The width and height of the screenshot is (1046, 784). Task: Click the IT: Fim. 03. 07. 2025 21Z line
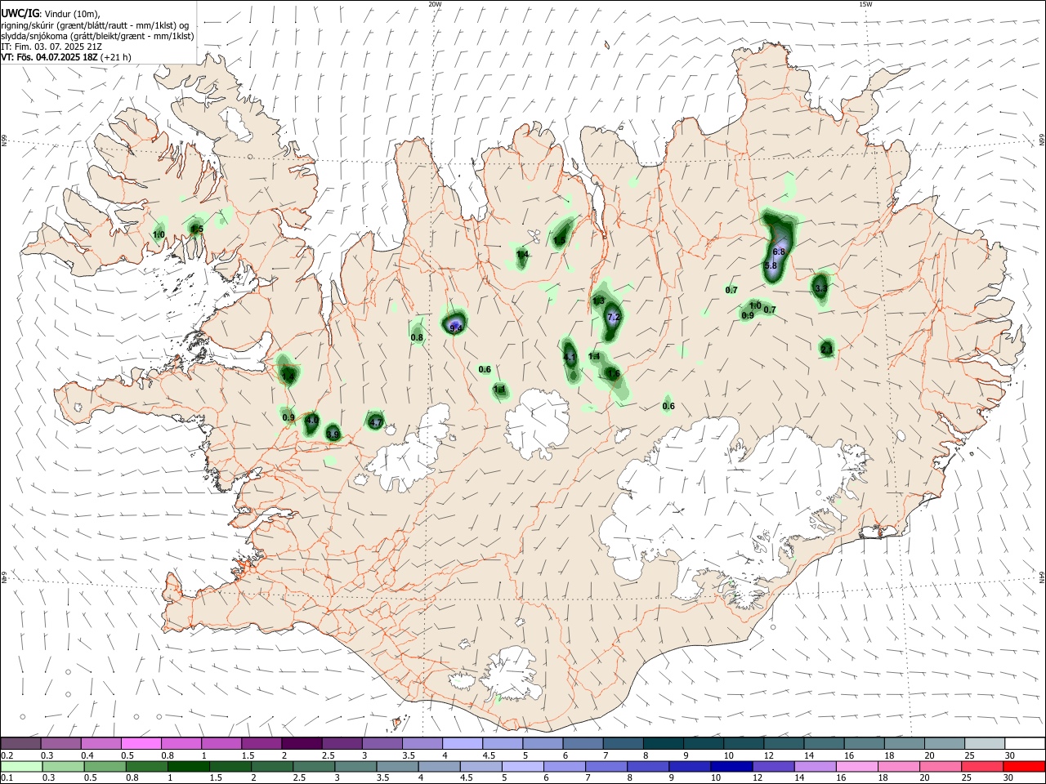coord(51,47)
